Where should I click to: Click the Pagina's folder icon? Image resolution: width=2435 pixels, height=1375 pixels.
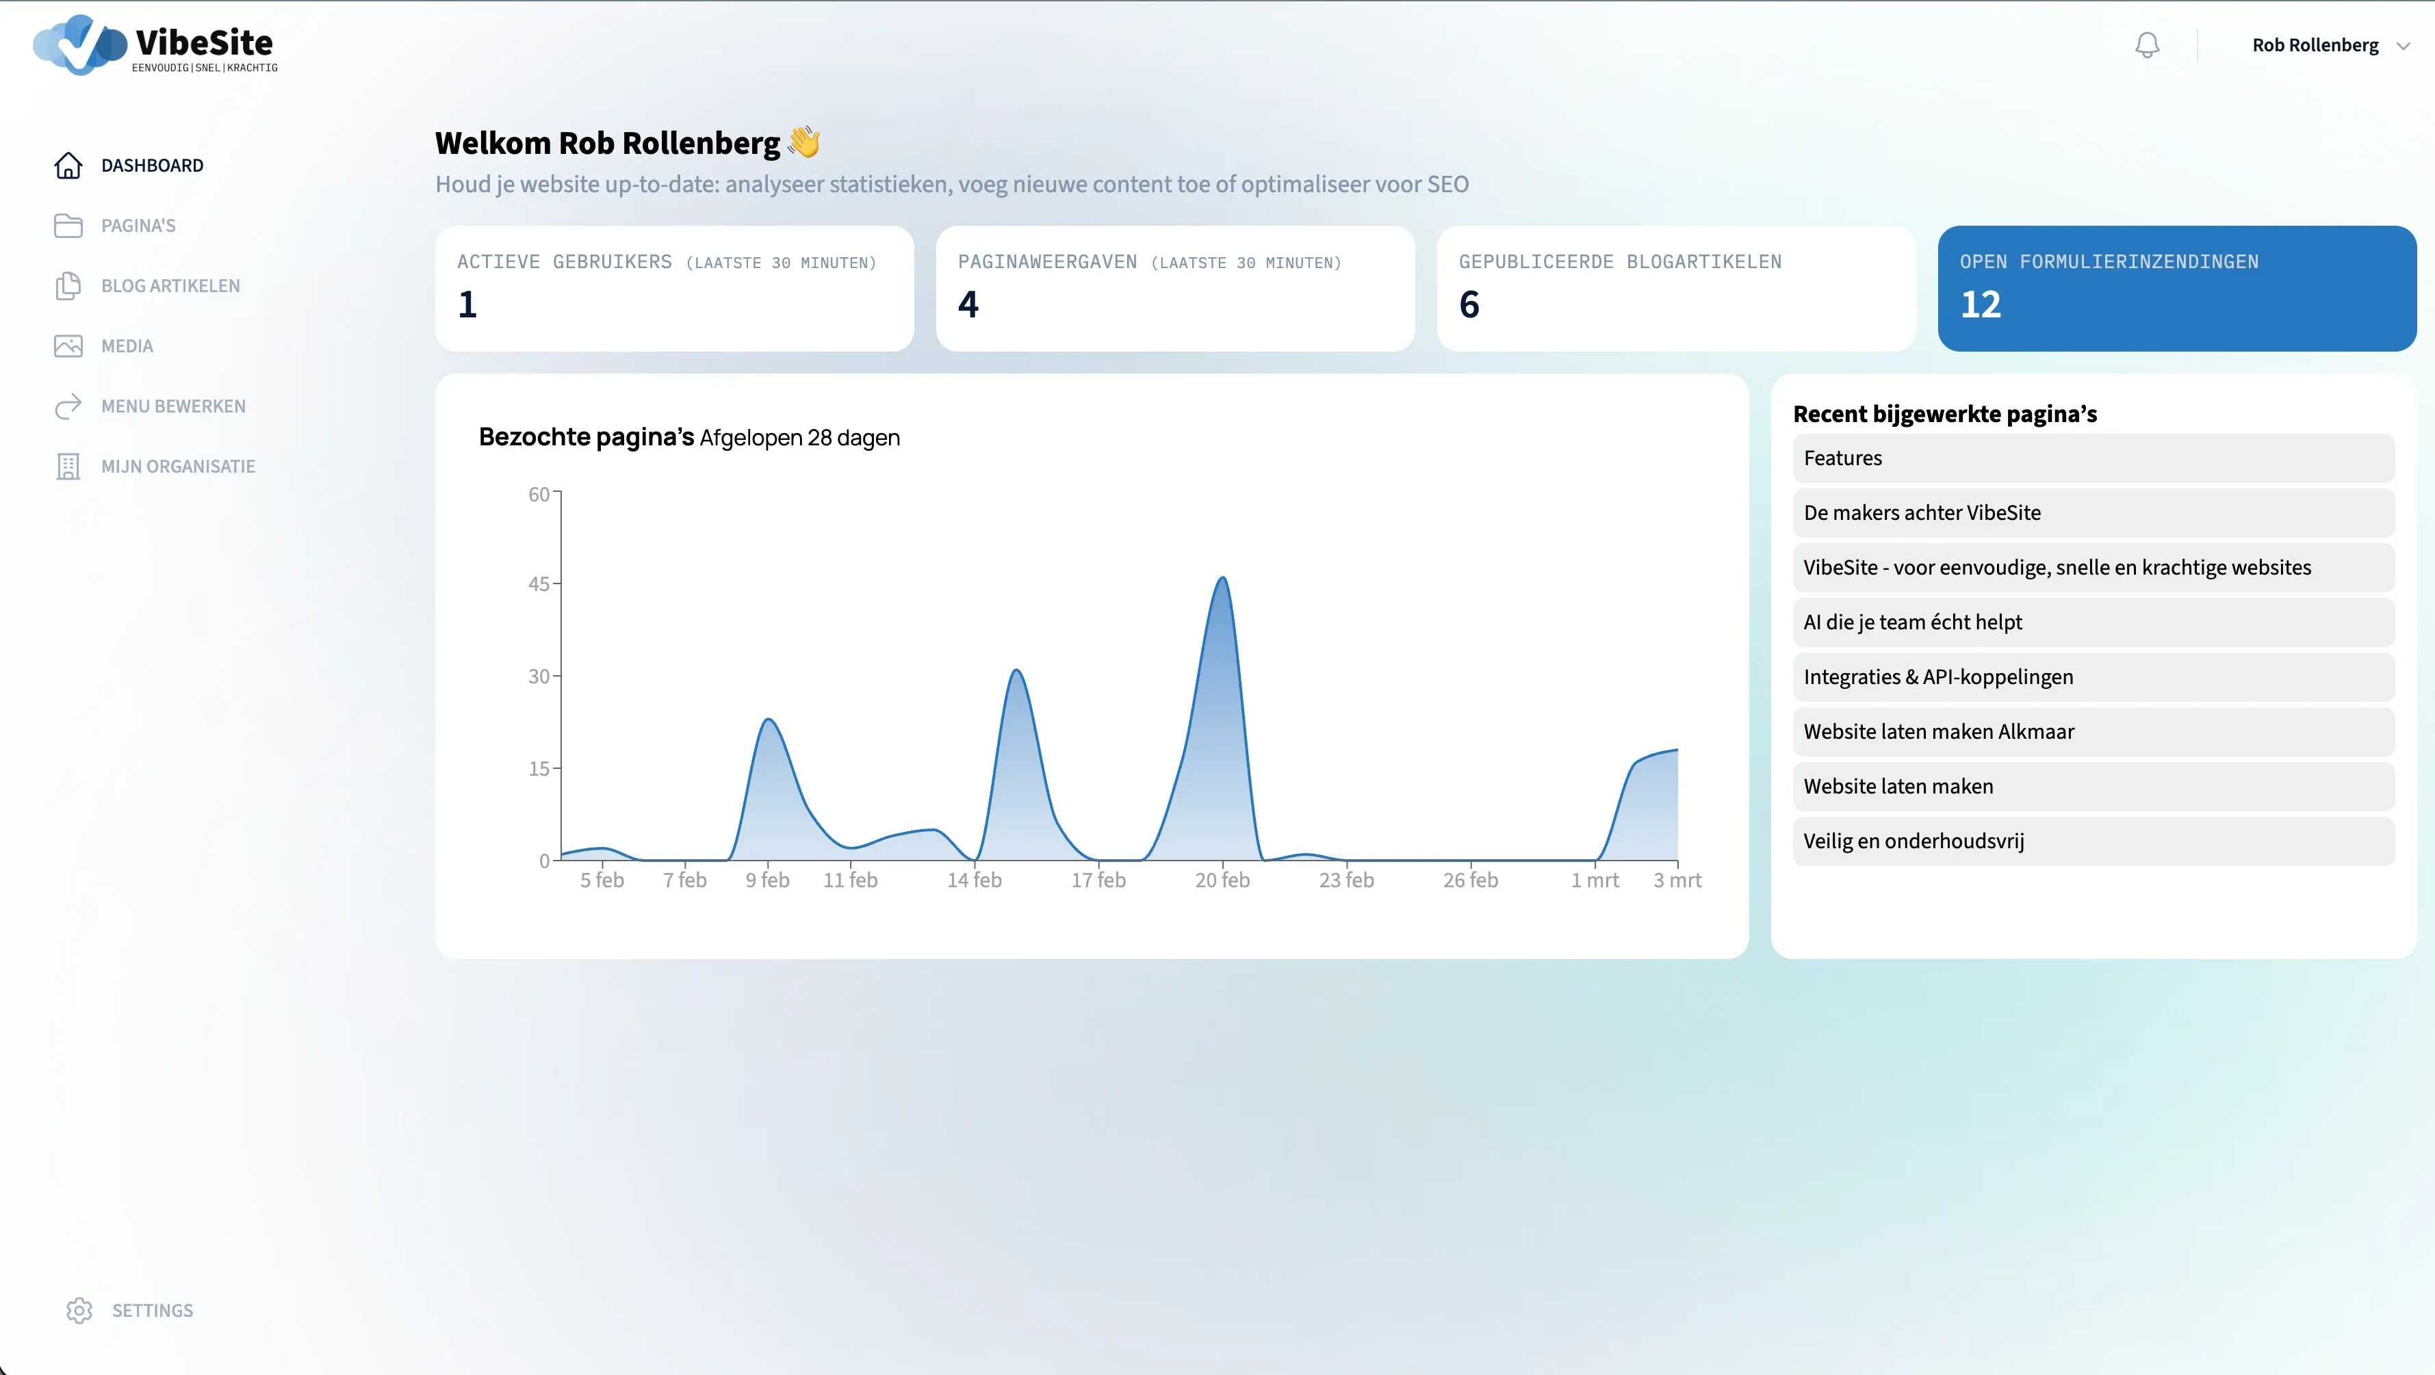(x=68, y=226)
